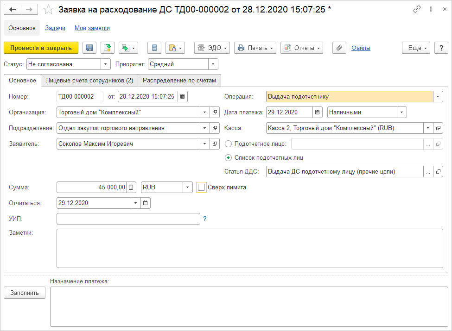Viewport: 452px width, 331px height.
Task: Expand the Организация dropdown arrow
Action: pyautogui.click(x=204, y=112)
